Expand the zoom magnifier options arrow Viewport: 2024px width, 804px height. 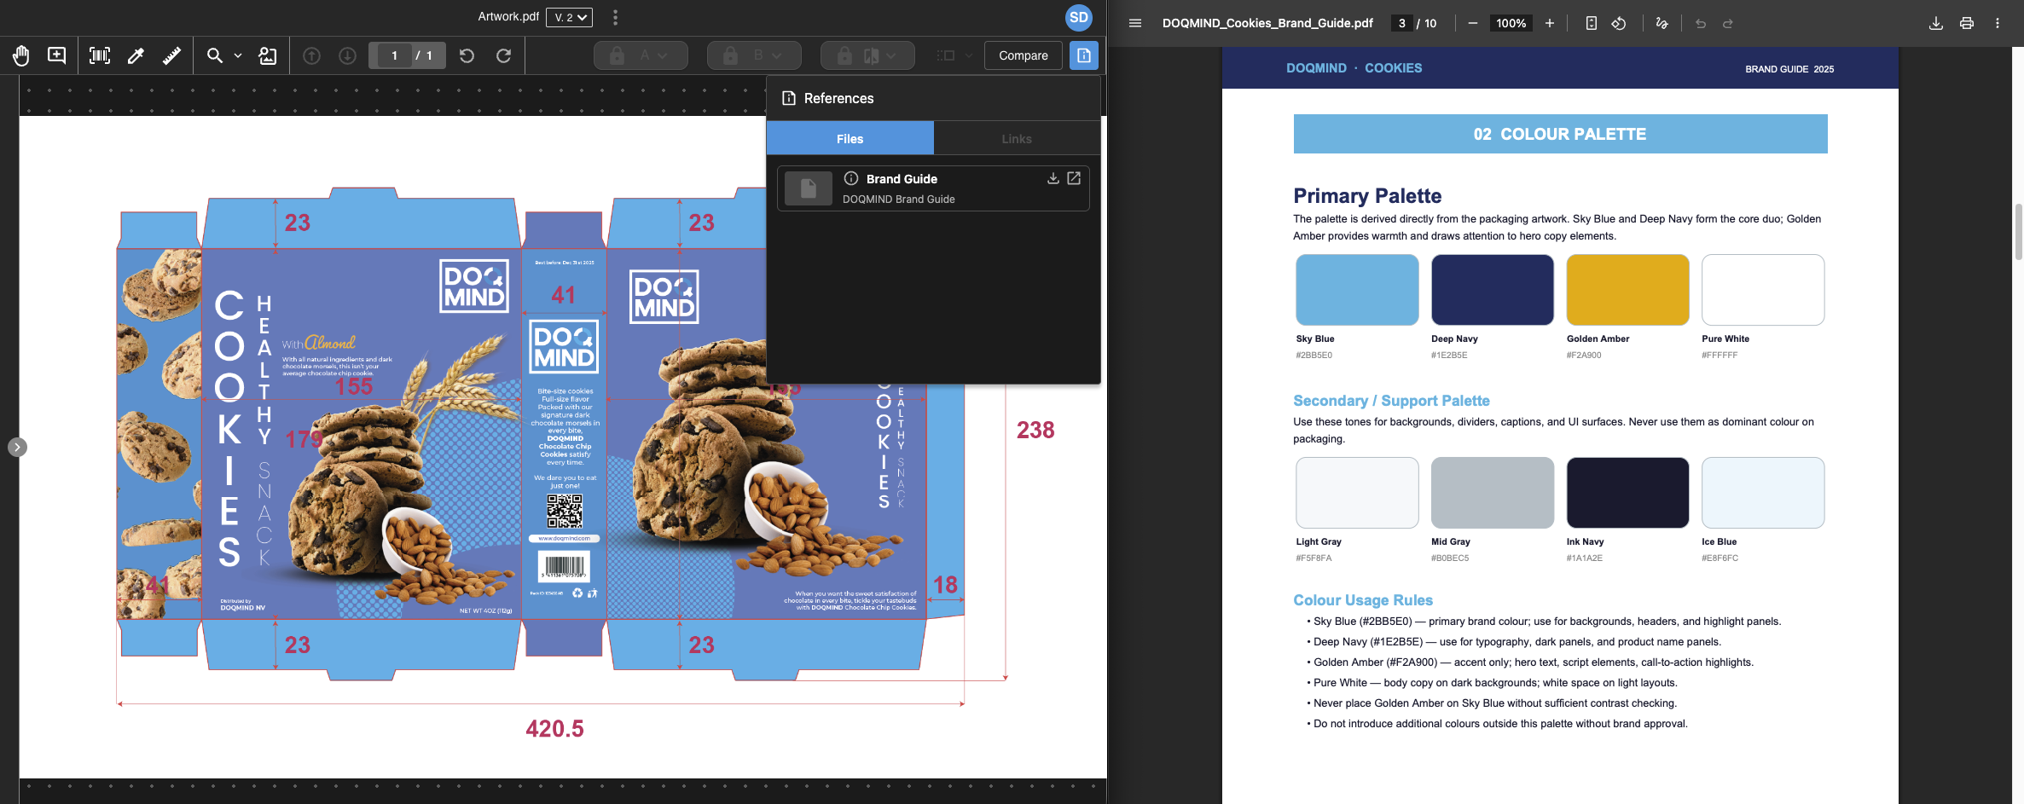(x=238, y=55)
